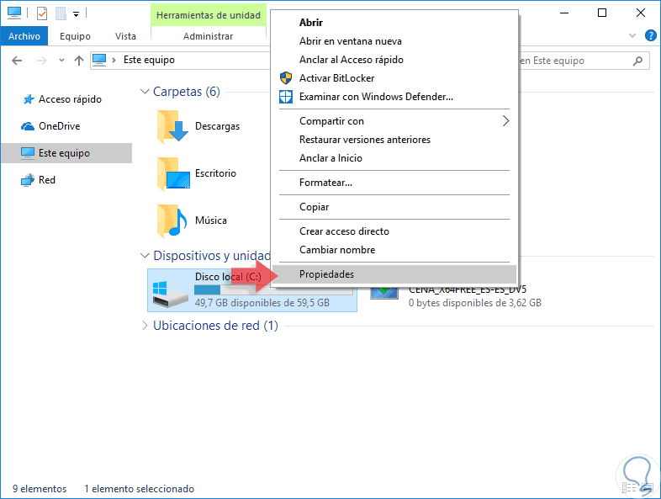Viewport: 661px width, 499px height.
Task: Click 0 bytes disponibles de 3,62 GB text
Action: 474,303
